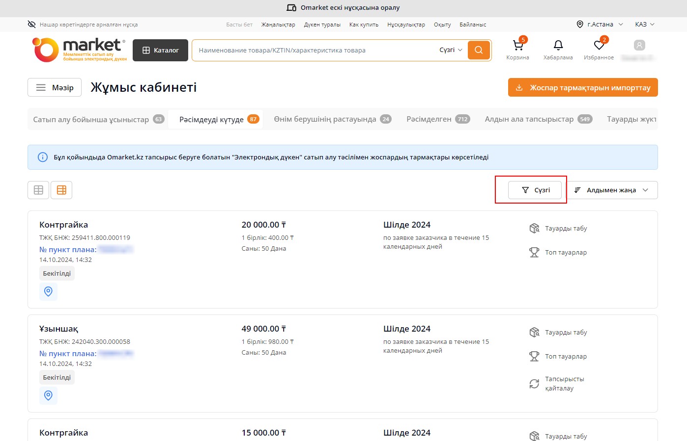The width and height of the screenshot is (687, 441).
Task: Click location pin icon on Ұзыншақ card
Action: [x=48, y=395]
